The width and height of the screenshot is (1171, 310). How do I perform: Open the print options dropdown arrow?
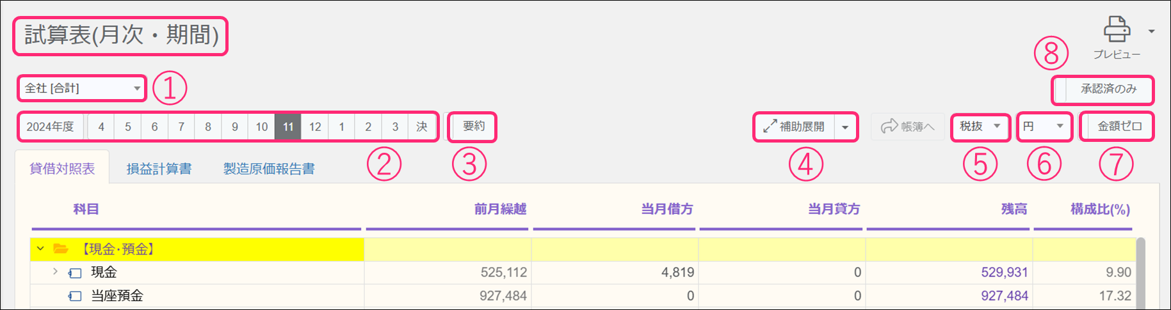[x=1152, y=31]
